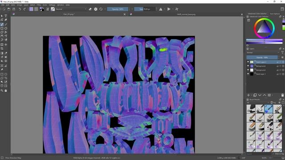Expand the add layer type arrow
285x160 pixels.
point(252,95)
